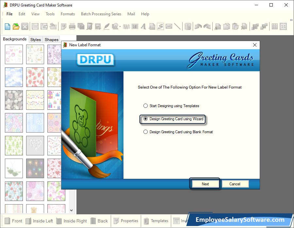Switch to the Shapes tab
This screenshot has height=228, width=294.
(51, 39)
